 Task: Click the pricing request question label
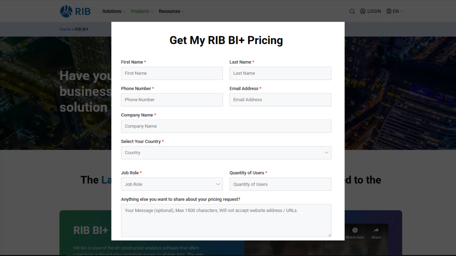tap(180, 199)
